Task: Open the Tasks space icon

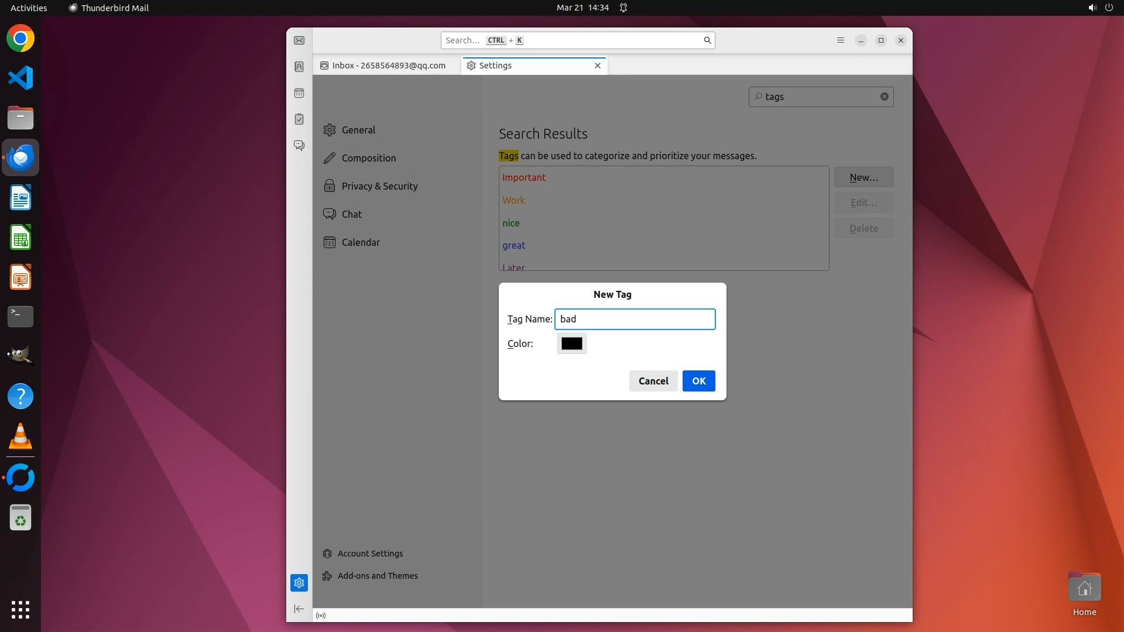Action: tap(299, 119)
